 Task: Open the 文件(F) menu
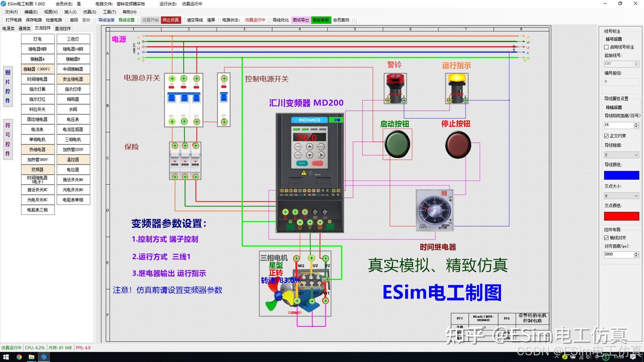[11, 12]
